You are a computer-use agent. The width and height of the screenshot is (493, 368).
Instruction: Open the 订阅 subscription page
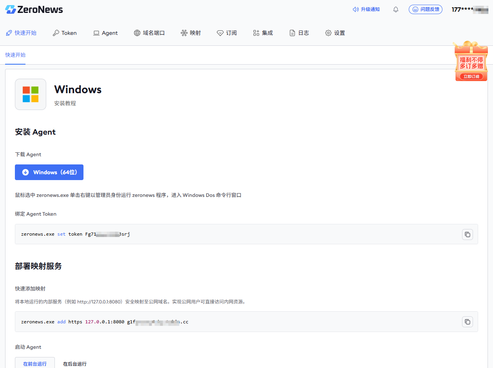pos(227,33)
